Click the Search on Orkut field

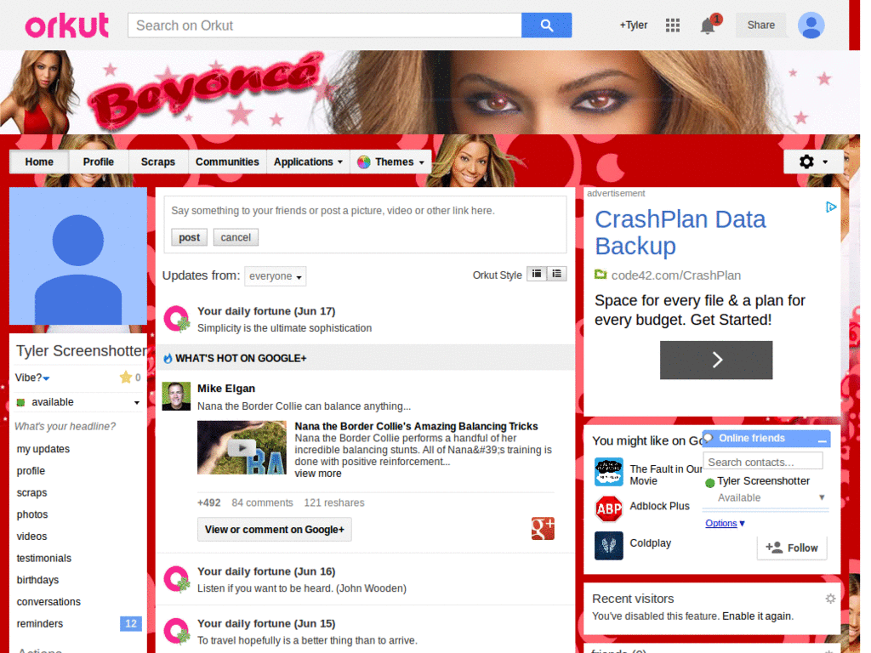click(324, 26)
